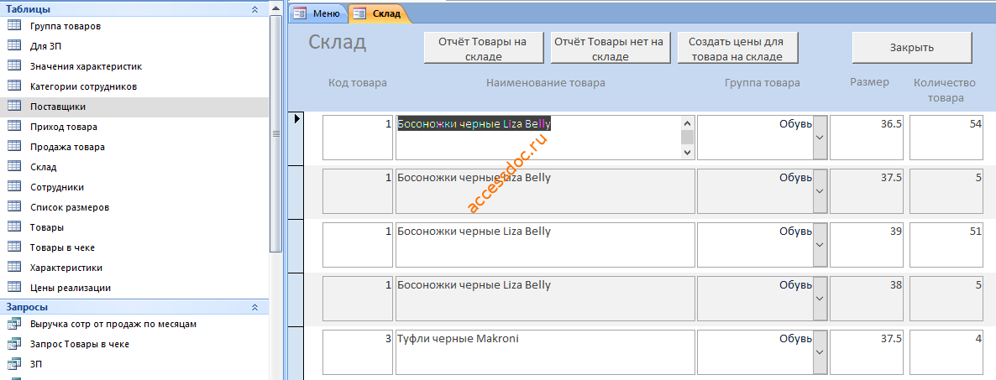996x380 pixels.
Task: Open Группа товара dropdown for size 39 row
Action: [820, 245]
